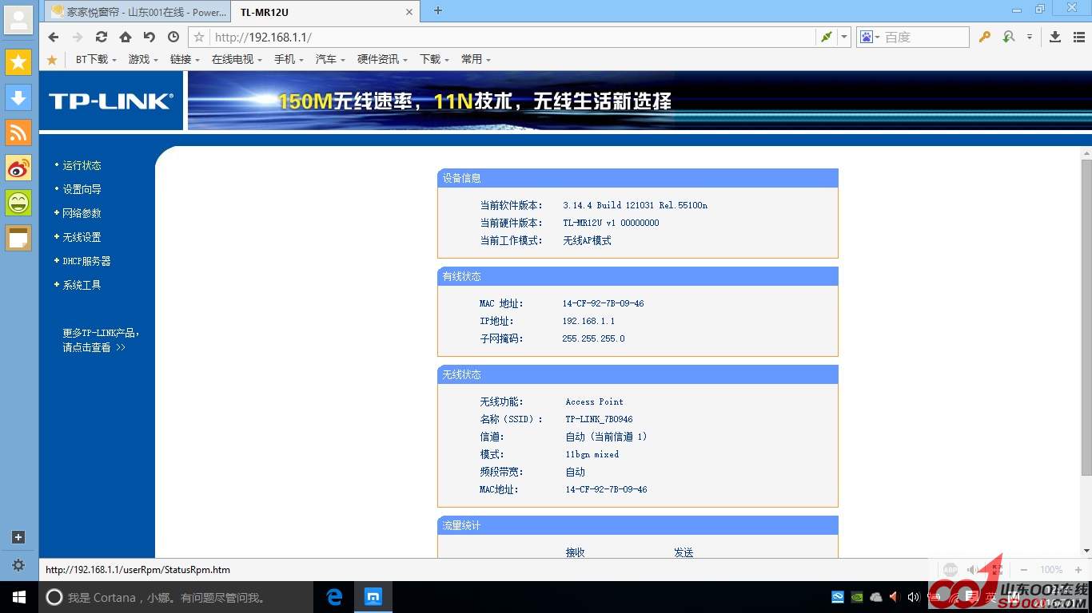Expand 网络参数 in router menu
The height and width of the screenshot is (613, 1092).
click(82, 213)
